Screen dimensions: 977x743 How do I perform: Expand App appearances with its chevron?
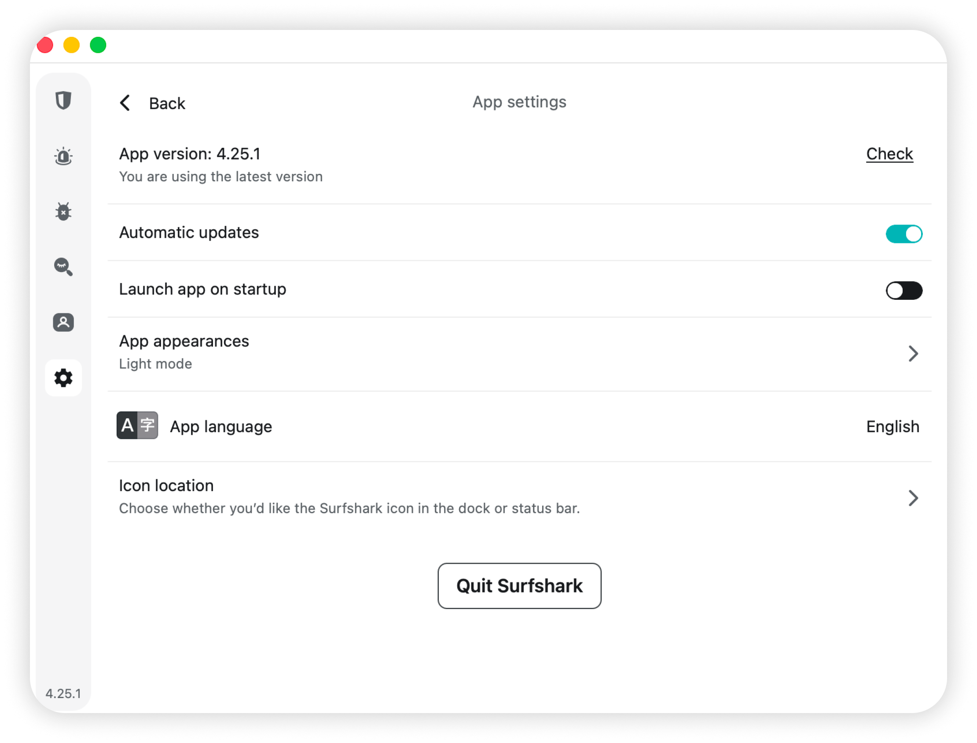913,354
